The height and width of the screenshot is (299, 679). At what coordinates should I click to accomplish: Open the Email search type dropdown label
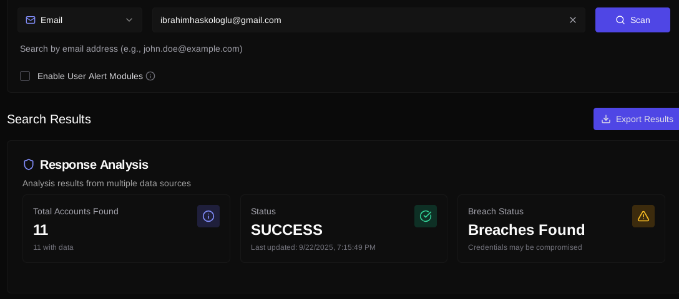point(52,20)
